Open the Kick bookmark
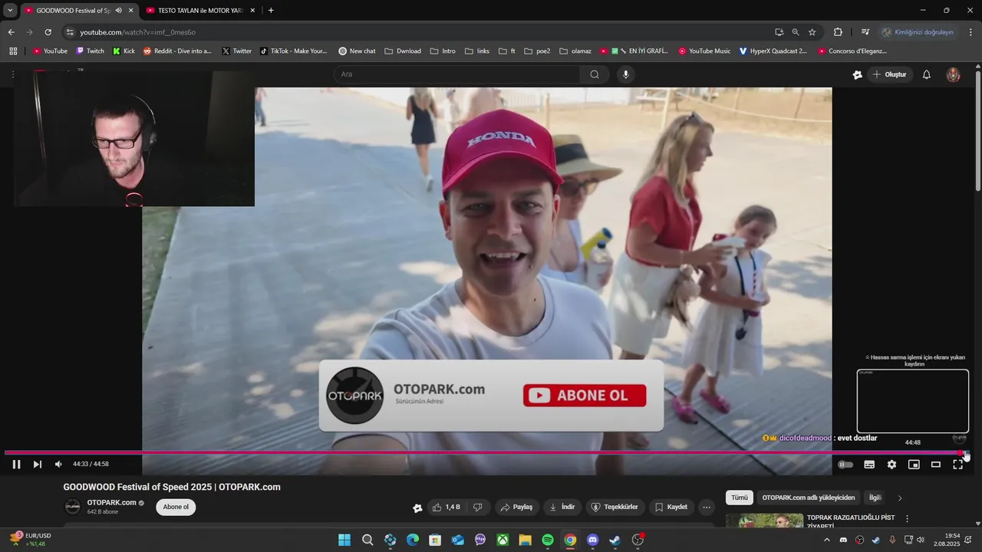Viewport: 982px width, 552px height. [x=124, y=51]
